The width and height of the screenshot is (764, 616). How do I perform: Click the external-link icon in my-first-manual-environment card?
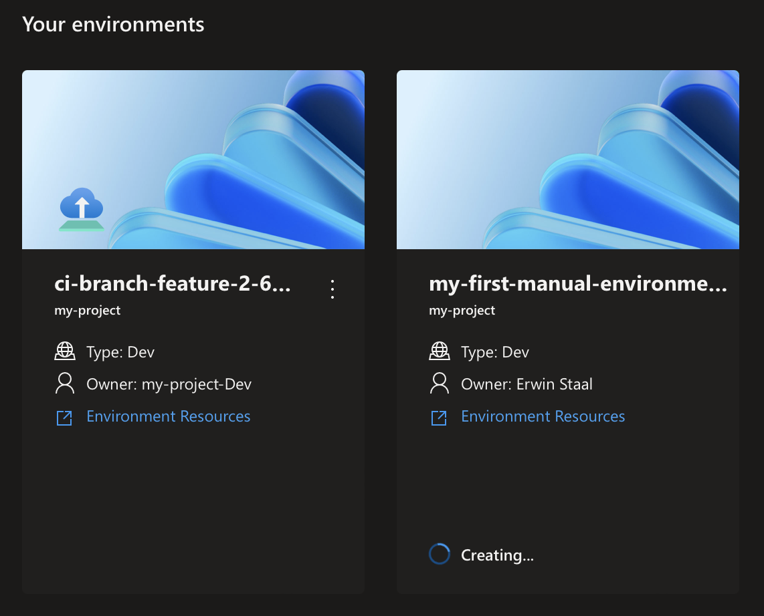[439, 418]
